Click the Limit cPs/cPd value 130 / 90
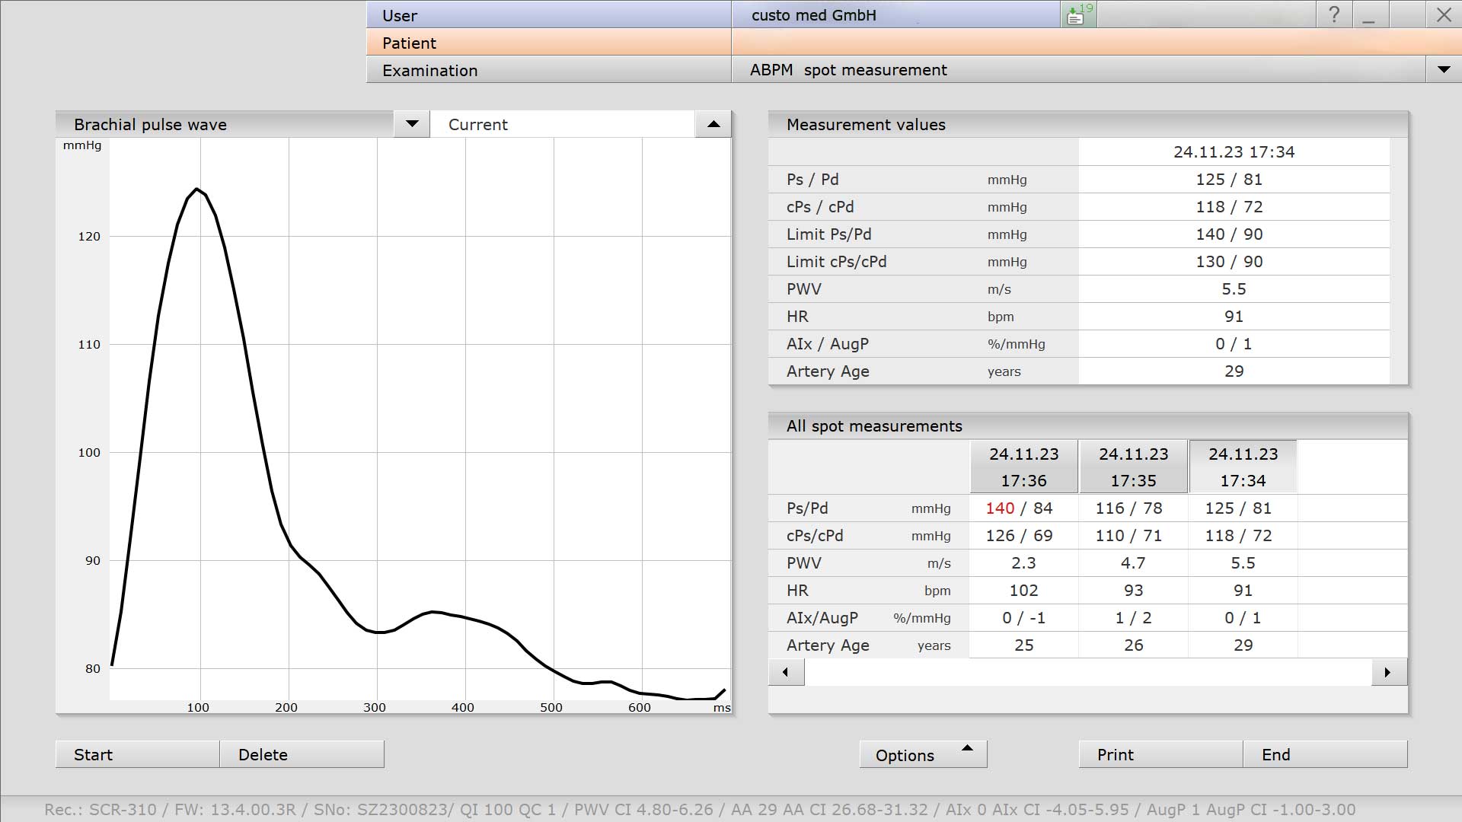This screenshot has height=822, width=1462. pos(1229,262)
